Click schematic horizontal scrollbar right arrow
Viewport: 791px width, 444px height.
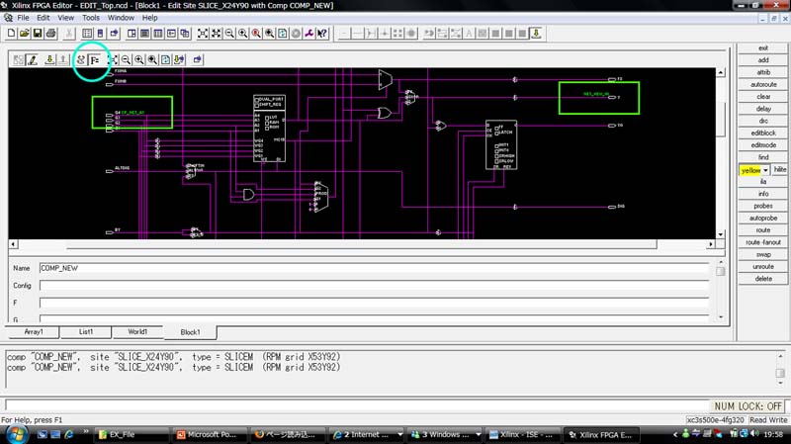[711, 244]
